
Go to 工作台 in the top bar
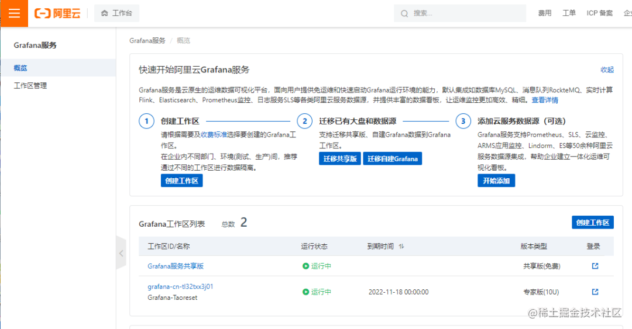coord(117,13)
